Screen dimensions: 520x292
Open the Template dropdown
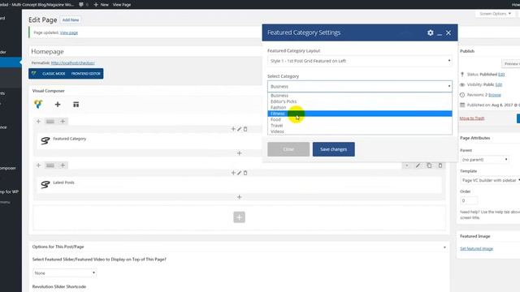(490, 180)
